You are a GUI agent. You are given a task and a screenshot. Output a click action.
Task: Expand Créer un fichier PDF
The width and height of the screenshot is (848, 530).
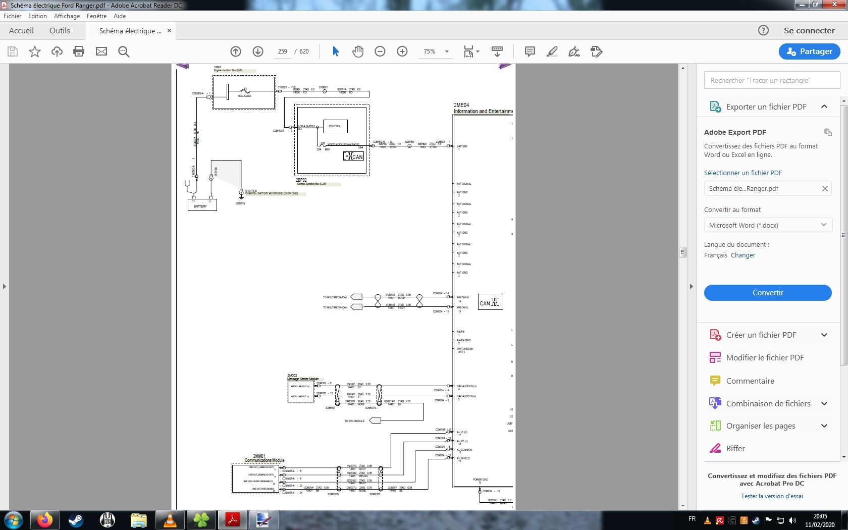coord(824,335)
